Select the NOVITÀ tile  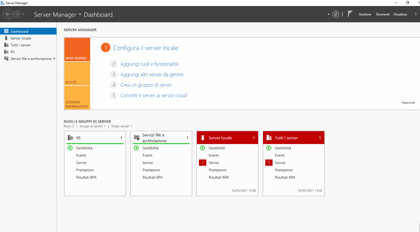pyautogui.click(x=77, y=74)
